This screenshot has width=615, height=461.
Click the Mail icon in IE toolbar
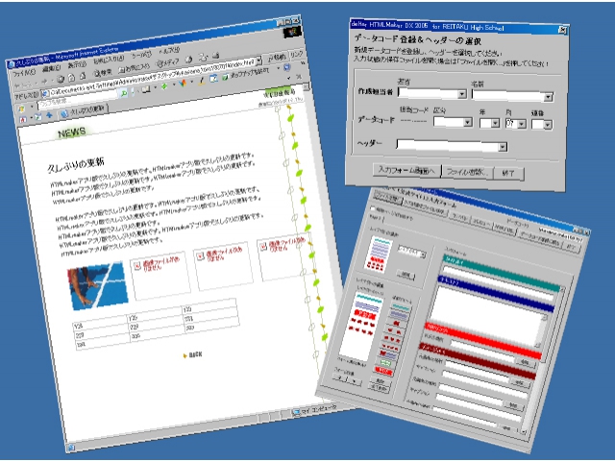coord(204,58)
